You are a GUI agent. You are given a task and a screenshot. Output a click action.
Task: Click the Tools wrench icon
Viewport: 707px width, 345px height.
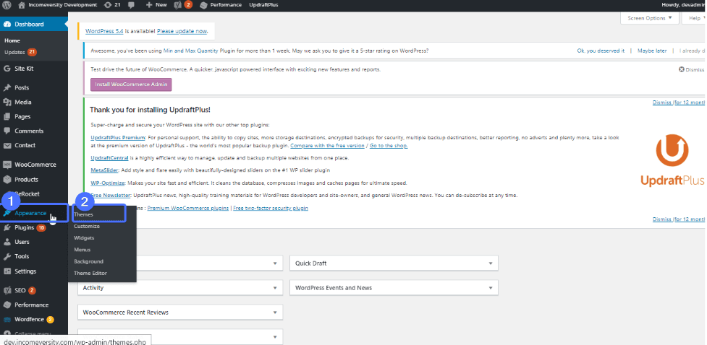[x=7, y=256]
